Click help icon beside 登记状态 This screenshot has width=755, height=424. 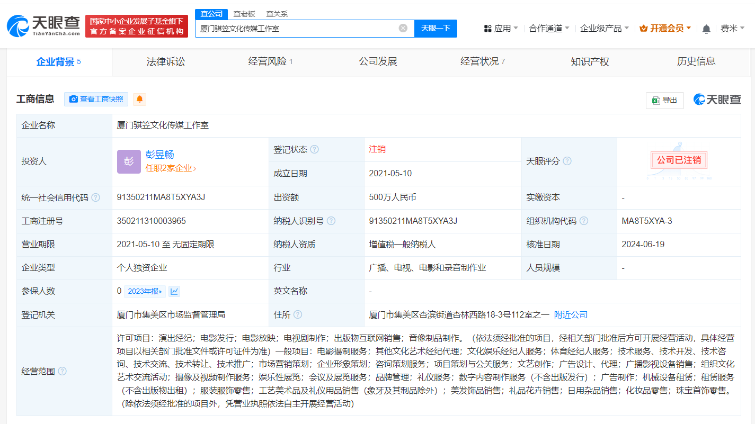pos(314,150)
